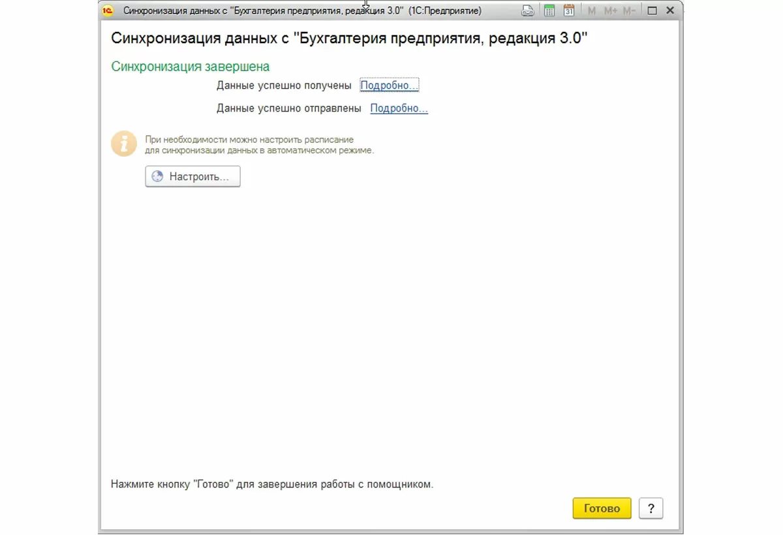Click the M+ memory add button

tap(611, 11)
